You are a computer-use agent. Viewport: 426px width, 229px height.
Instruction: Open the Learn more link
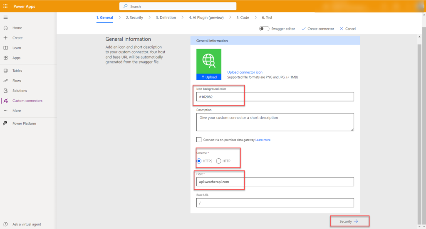(x=263, y=140)
